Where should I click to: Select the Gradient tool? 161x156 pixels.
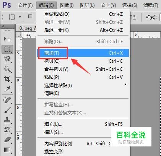(7, 150)
